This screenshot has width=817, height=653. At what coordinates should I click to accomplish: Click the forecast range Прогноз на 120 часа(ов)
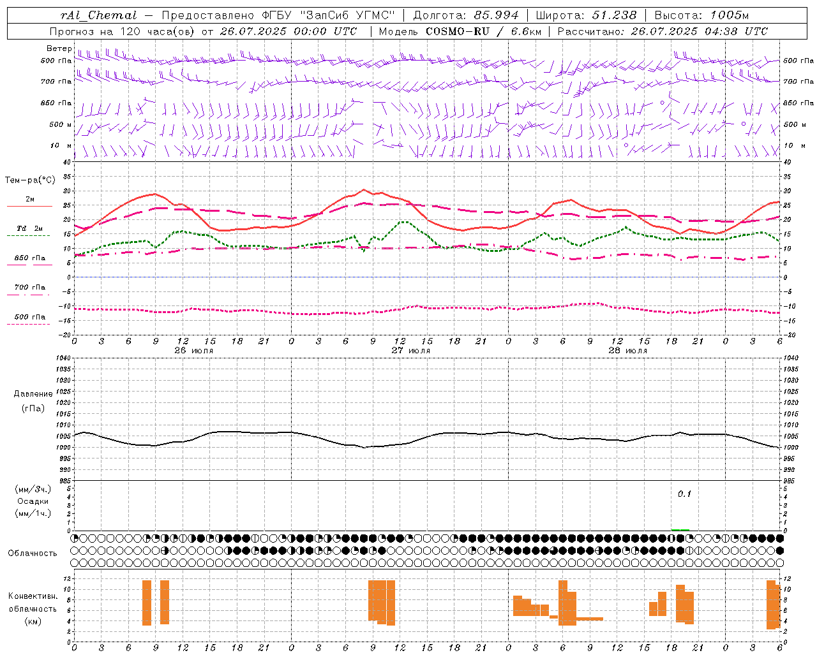point(123,31)
